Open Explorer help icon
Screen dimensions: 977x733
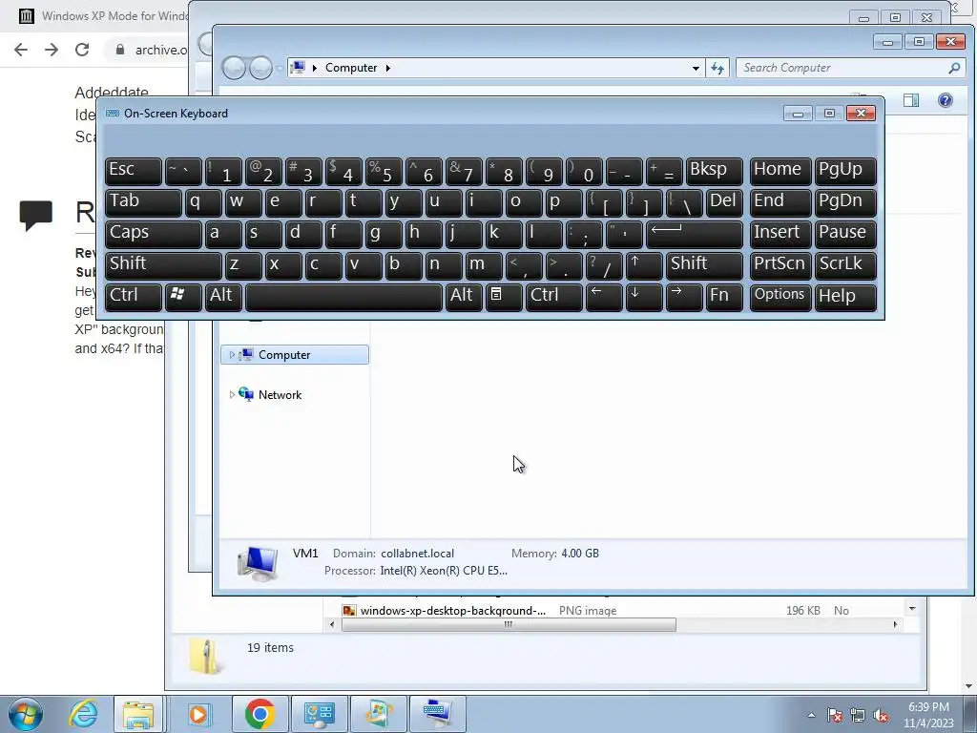click(945, 100)
